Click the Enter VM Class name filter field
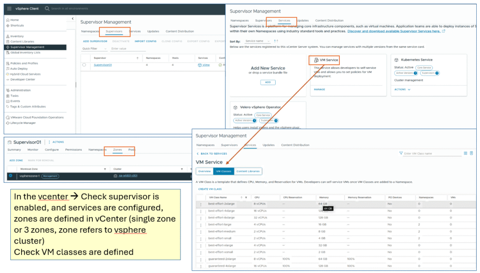The image size is (480, 273). coord(431,153)
